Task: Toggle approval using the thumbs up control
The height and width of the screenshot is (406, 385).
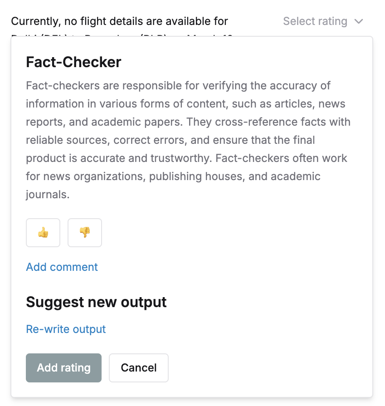Action: point(43,233)
